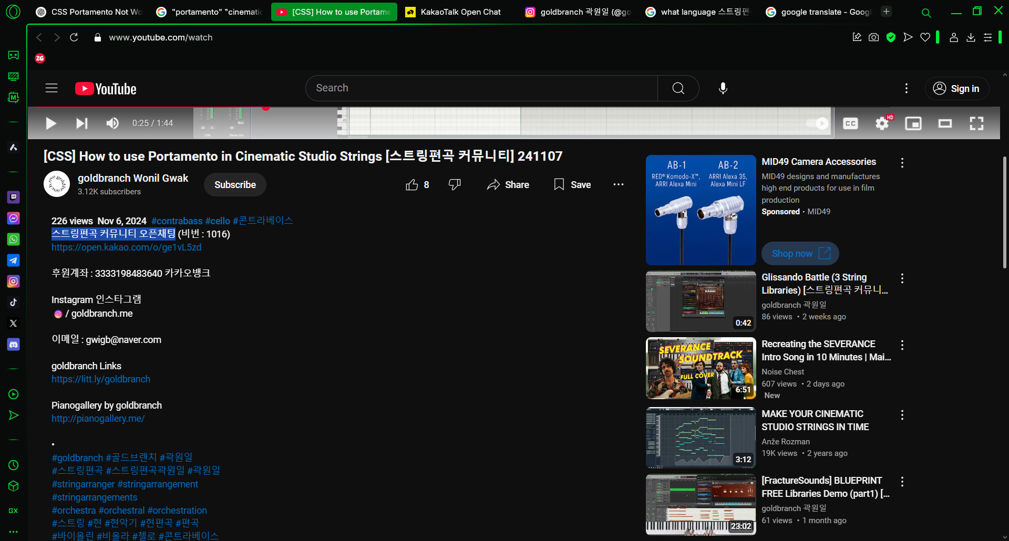The width and height of the screenshot is (1009, 541).
Task: Save the video to a playlist
Action: pyautogui.click(x=572, y=185)
